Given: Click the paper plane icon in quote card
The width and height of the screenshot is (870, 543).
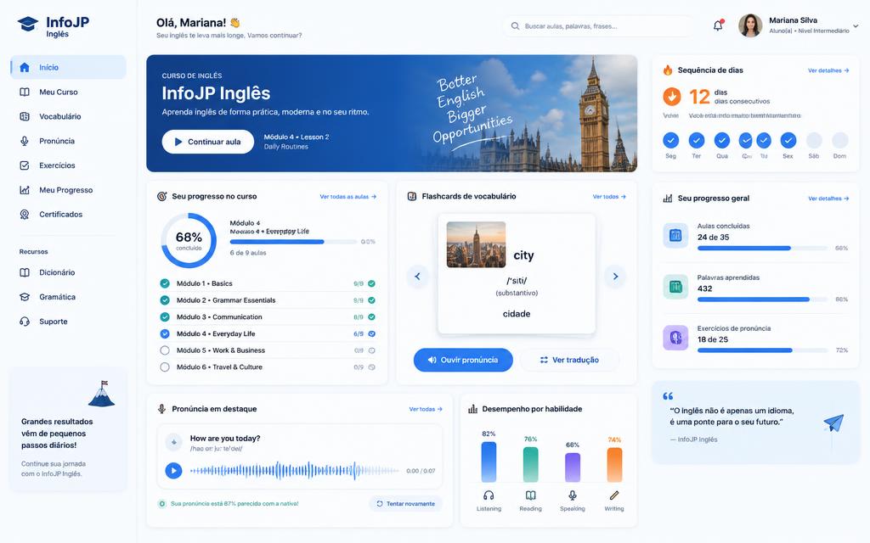Looking at the screenshot, I should pos(833,423).
